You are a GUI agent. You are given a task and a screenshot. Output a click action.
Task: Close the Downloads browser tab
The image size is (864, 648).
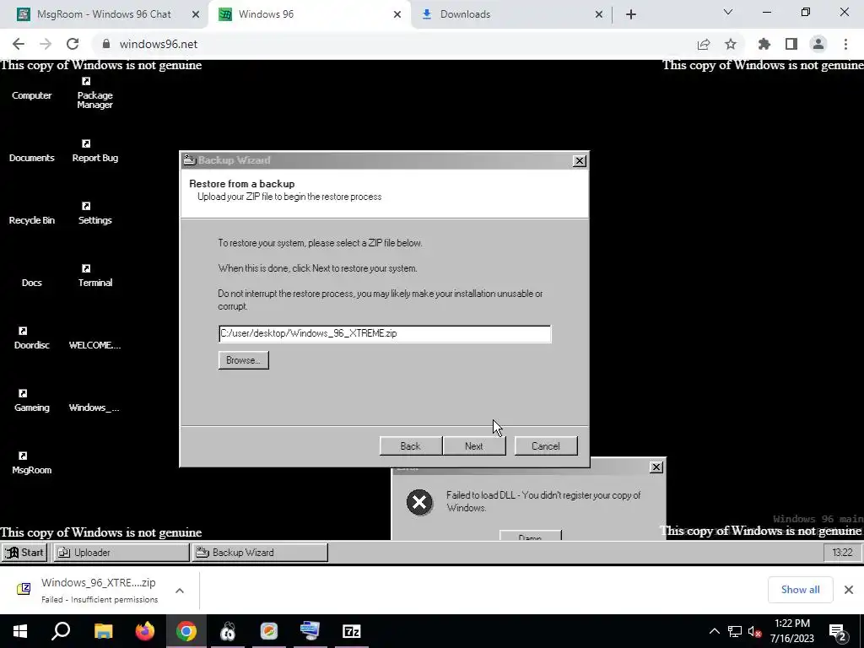(x=599, y=14)
